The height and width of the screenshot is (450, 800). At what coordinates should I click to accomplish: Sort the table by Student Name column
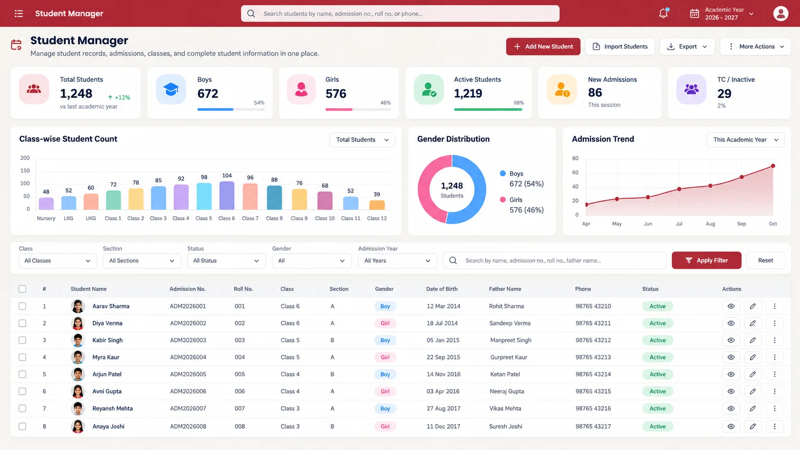point(89,289)
